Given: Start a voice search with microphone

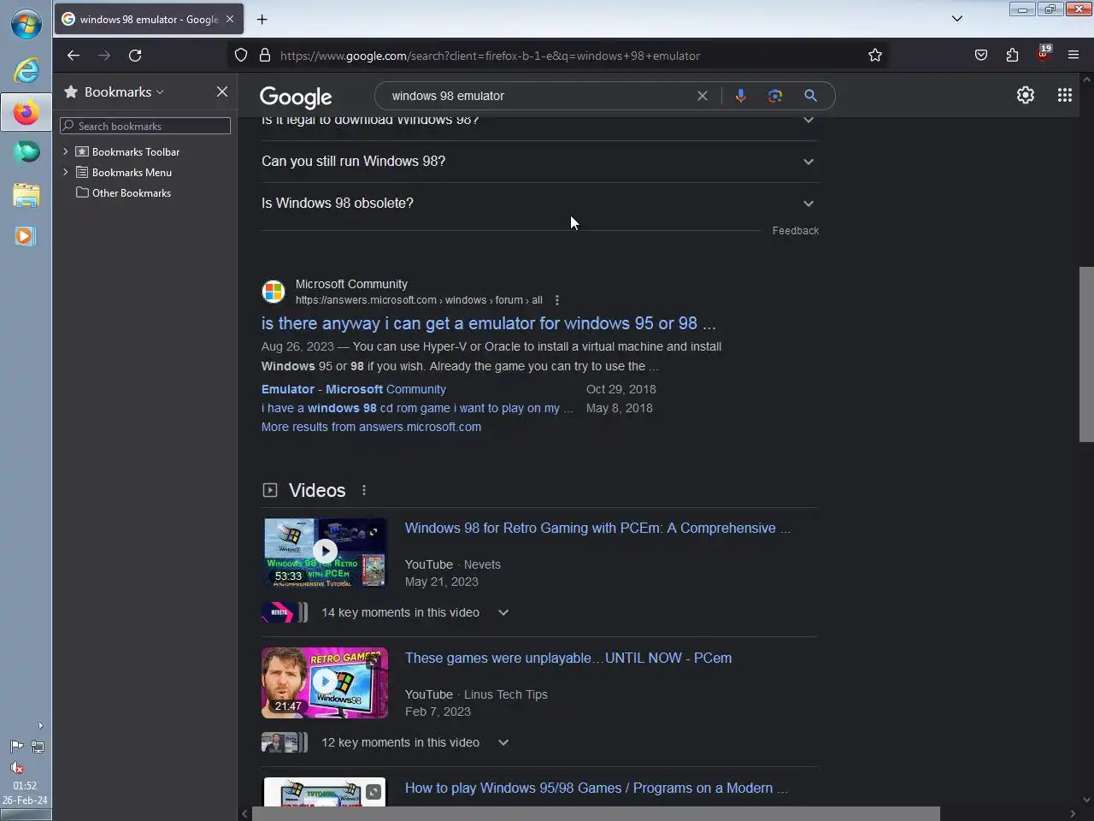Looking at the screenshot, I should (x=741, y=96).
